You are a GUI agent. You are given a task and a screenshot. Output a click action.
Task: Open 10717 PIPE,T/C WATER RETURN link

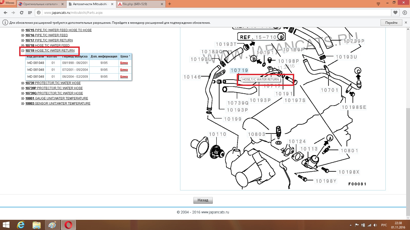click(x=49, y=40)
